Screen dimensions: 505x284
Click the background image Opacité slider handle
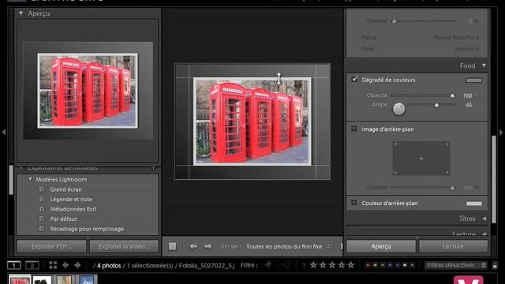(452, 188)
